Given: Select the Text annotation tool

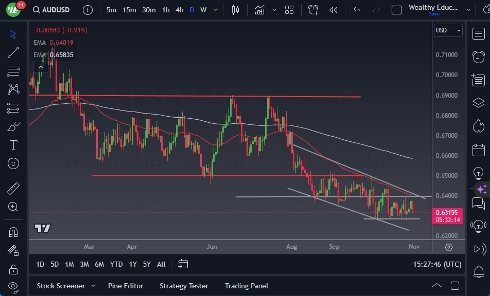Looking at the screenshot, I should [x=13, y=145].
